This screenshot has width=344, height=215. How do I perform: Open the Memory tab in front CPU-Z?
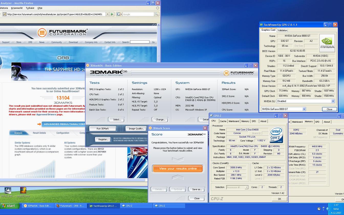pyautogui.click(x=245, y=121)
